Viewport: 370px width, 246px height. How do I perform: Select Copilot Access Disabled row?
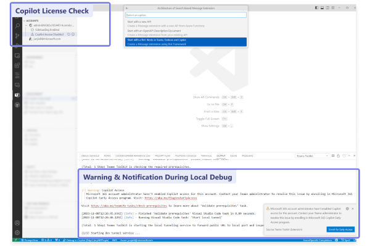click(49, 34)
